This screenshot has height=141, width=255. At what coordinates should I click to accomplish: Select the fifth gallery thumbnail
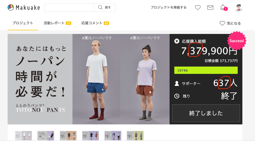tap(113, 135)
